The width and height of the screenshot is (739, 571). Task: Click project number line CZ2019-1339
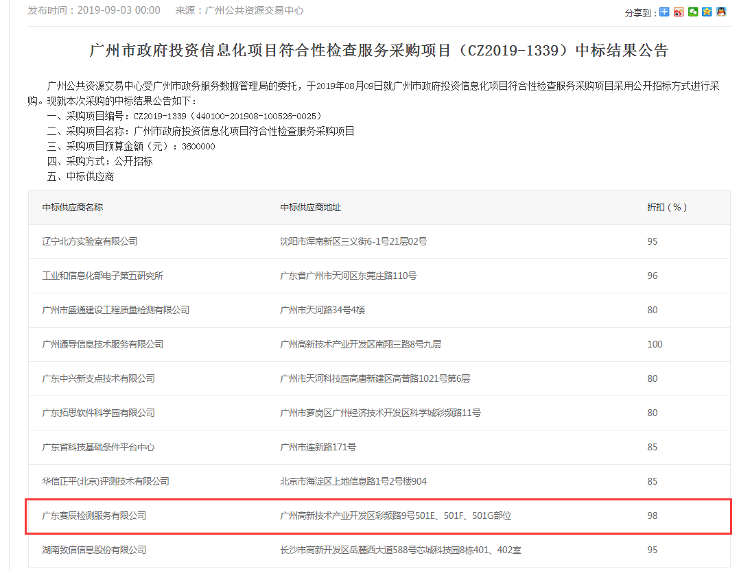(x=185, y=117)
